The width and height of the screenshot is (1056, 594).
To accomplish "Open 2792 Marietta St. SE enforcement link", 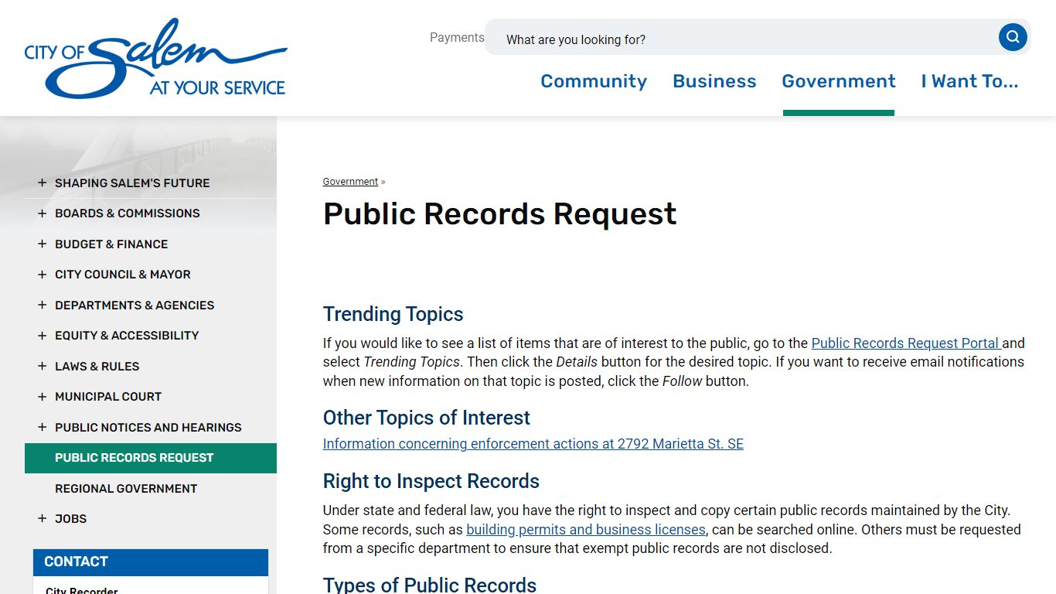I will click(533, 444).
